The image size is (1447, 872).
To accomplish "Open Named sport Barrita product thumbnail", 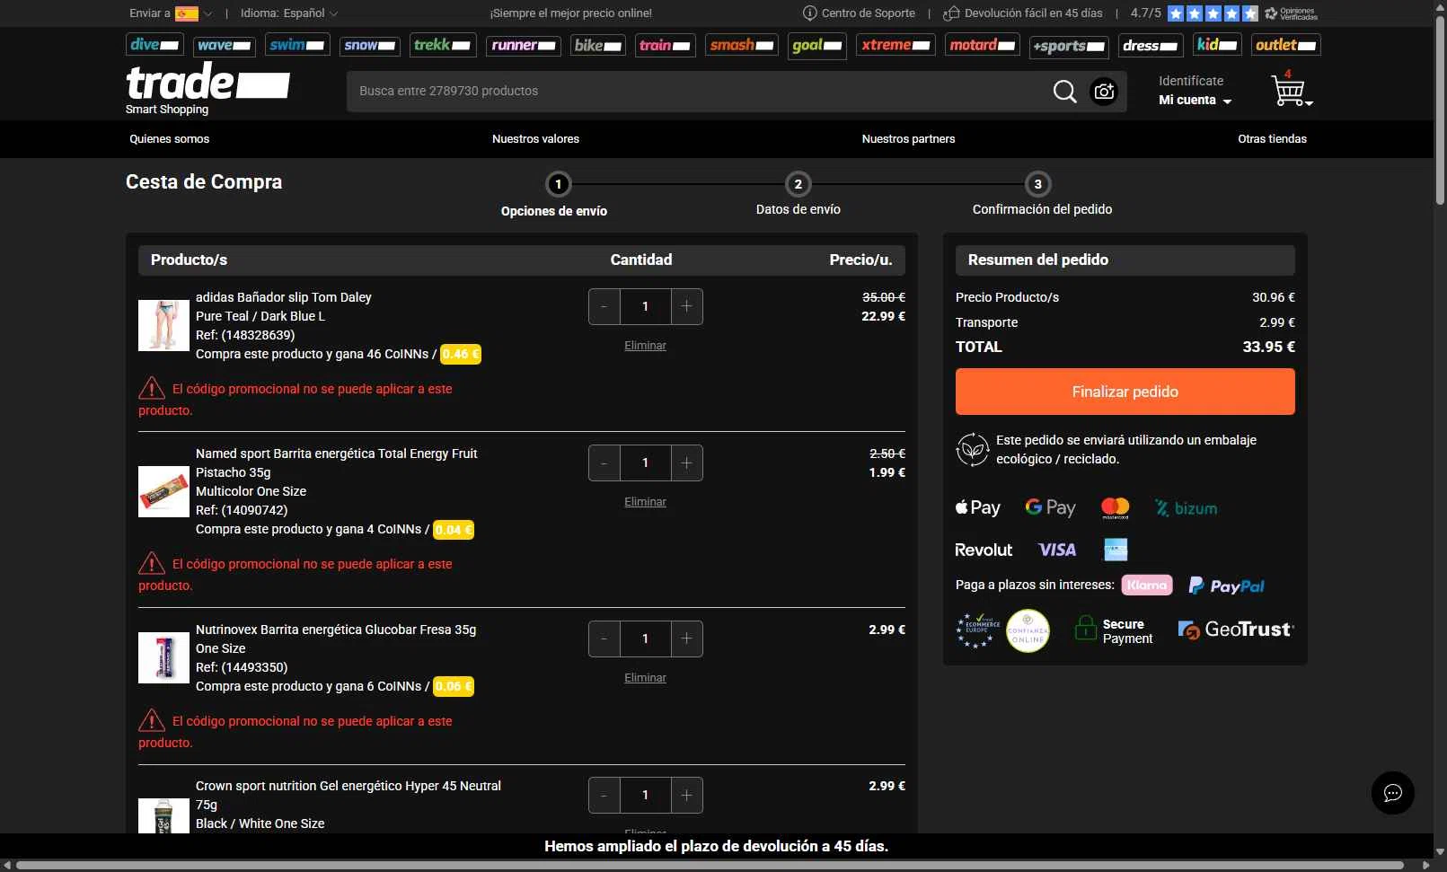I will coord(163,491).
